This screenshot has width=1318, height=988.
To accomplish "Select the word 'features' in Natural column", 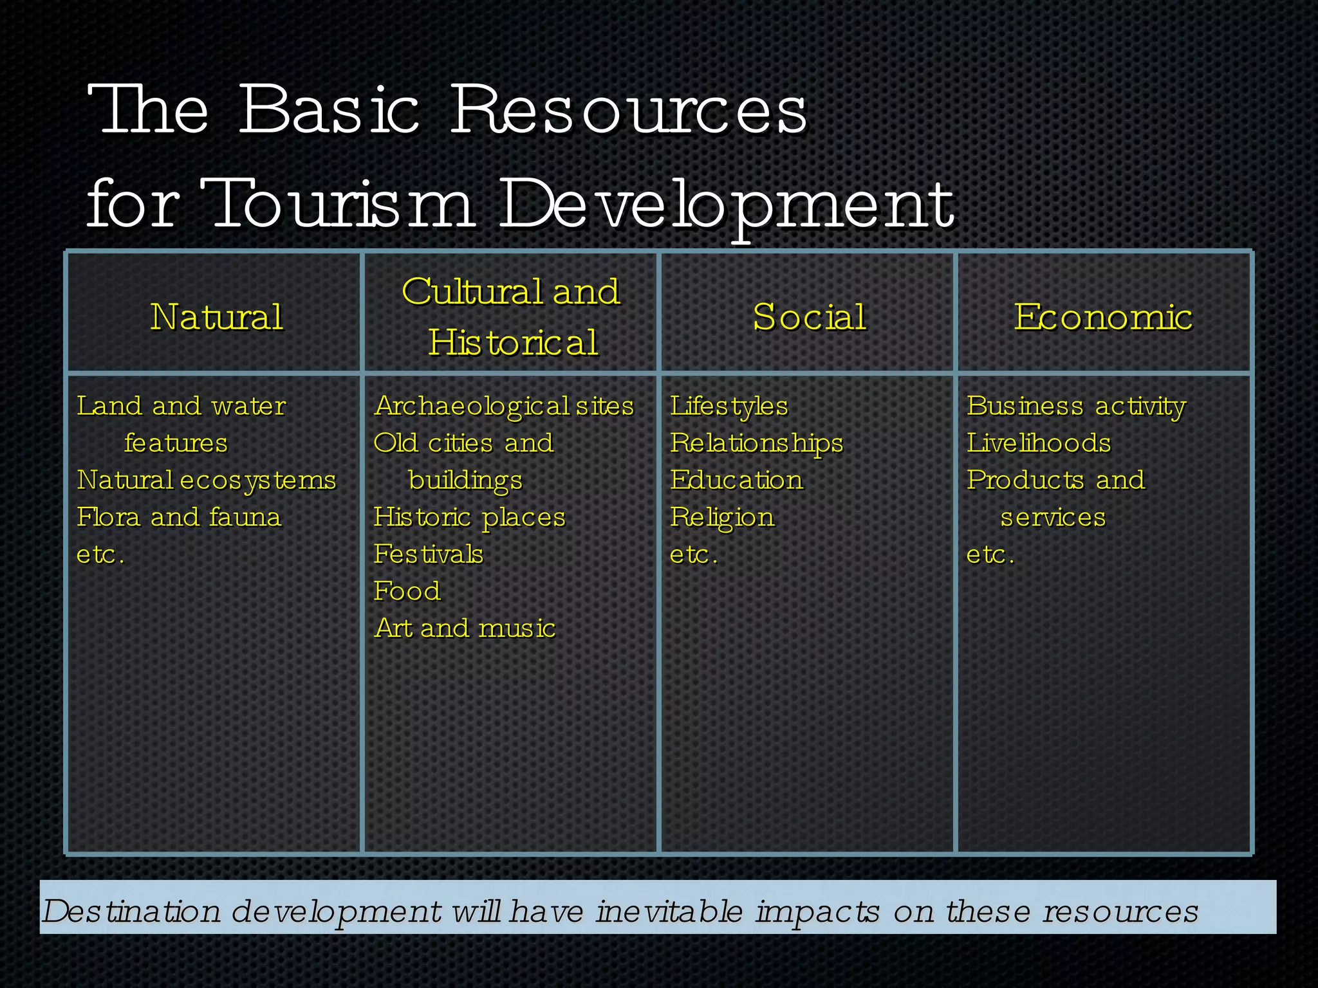I will [x=176, y=443].
